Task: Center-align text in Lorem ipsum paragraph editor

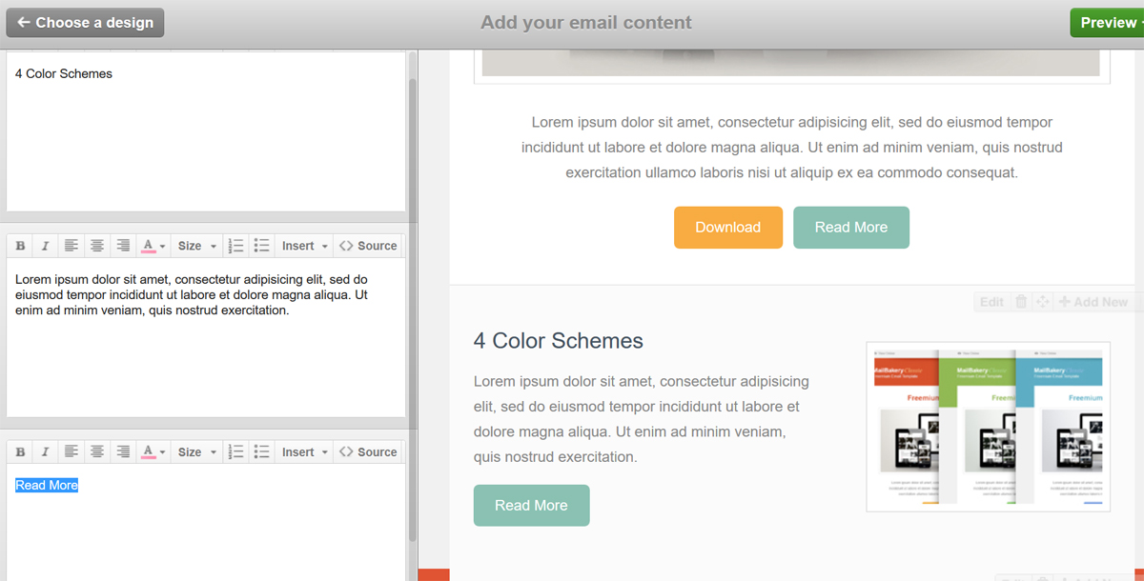Action: click(97, 246)
